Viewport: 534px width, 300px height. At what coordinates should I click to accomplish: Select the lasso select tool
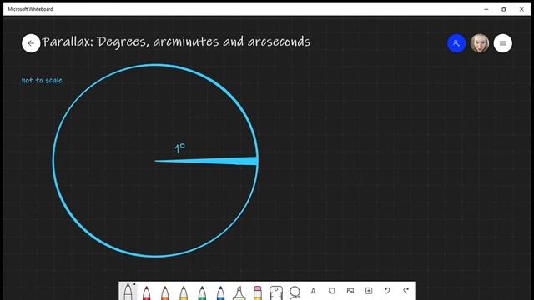tap(295, 292)
